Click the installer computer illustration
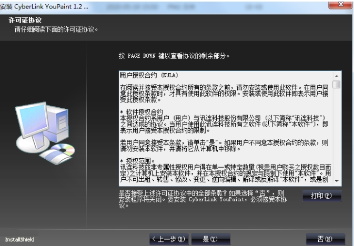Image resolution: width=354 pixels, height=246 pixels. [45, 132]
